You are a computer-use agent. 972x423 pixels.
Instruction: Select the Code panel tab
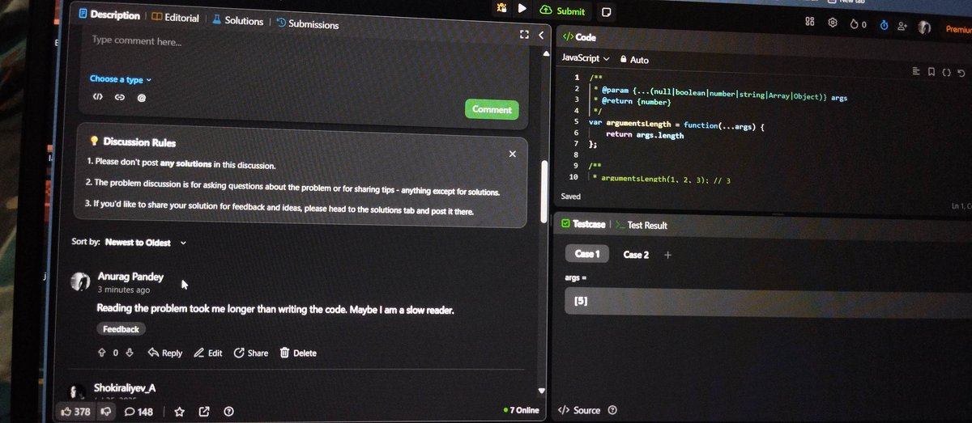click(579, 37)
